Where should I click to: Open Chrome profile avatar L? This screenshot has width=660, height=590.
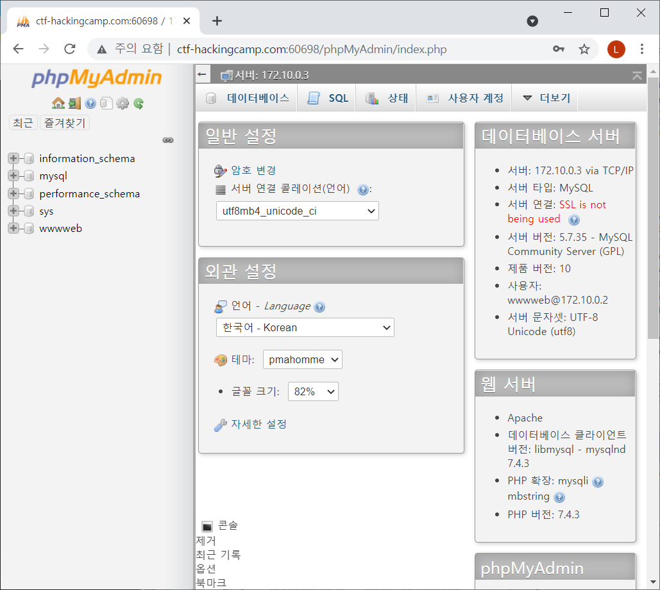[x=616, y=49]
